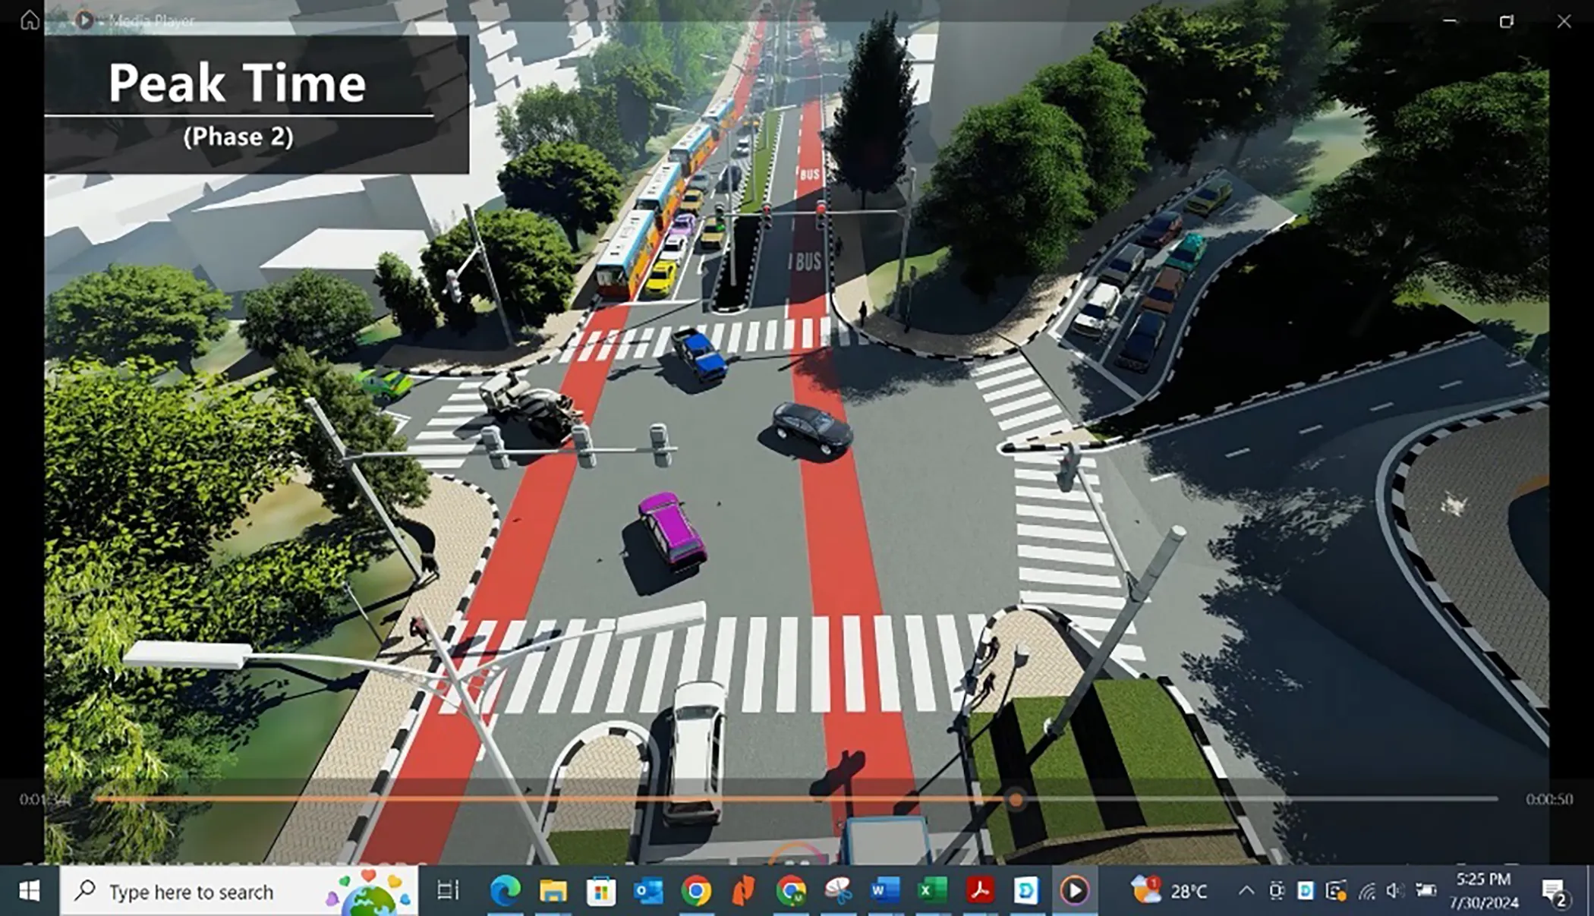Open the 28°C weather widget

1169,891
